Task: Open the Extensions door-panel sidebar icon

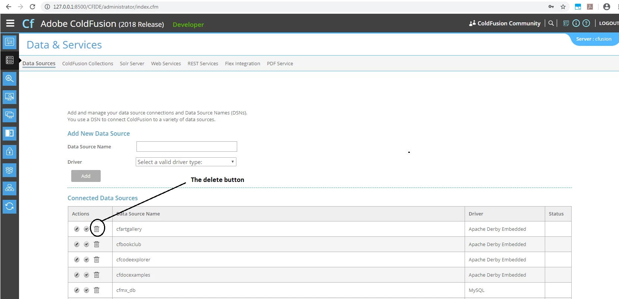Action: [x=10, y=133]
